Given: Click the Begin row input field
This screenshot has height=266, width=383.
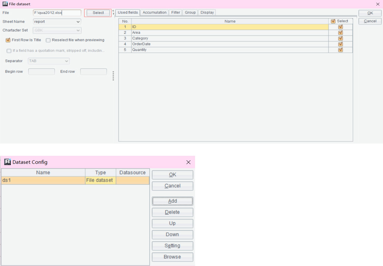Looking at the screenshot, I should click(x=42, y=72).
